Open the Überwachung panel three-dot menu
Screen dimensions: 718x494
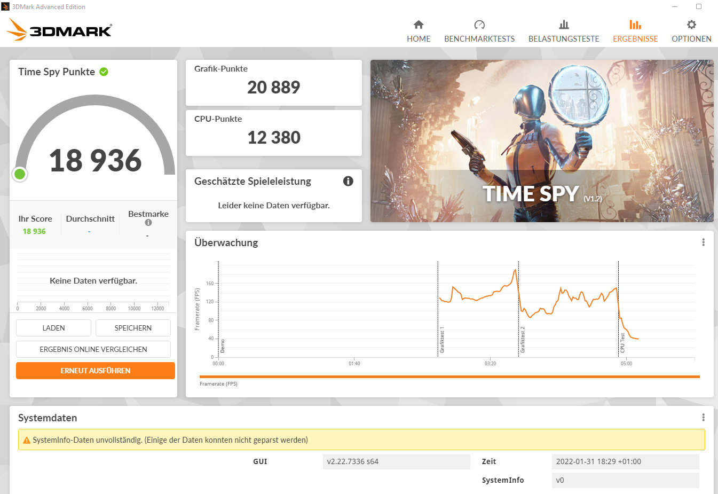(703, 242)
